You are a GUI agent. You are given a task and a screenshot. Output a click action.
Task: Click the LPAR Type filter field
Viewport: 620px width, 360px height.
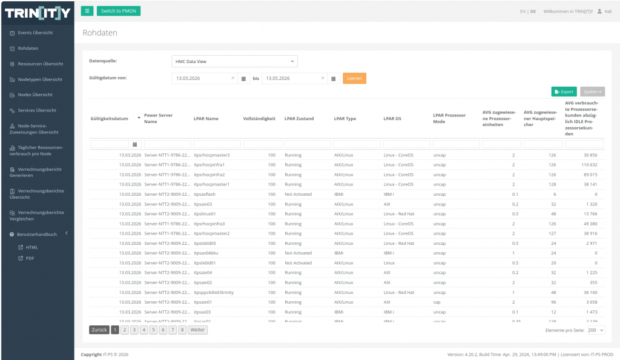[357, 144]
